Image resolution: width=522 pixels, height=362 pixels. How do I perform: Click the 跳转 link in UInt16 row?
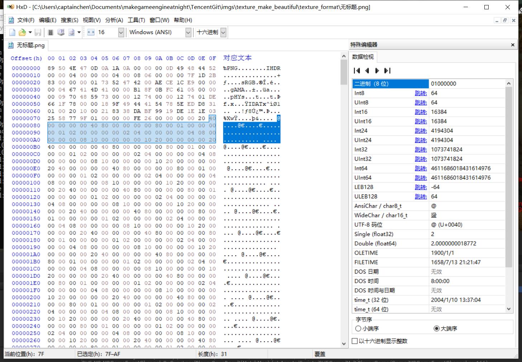pyautogui.click(x=421, y=121)
